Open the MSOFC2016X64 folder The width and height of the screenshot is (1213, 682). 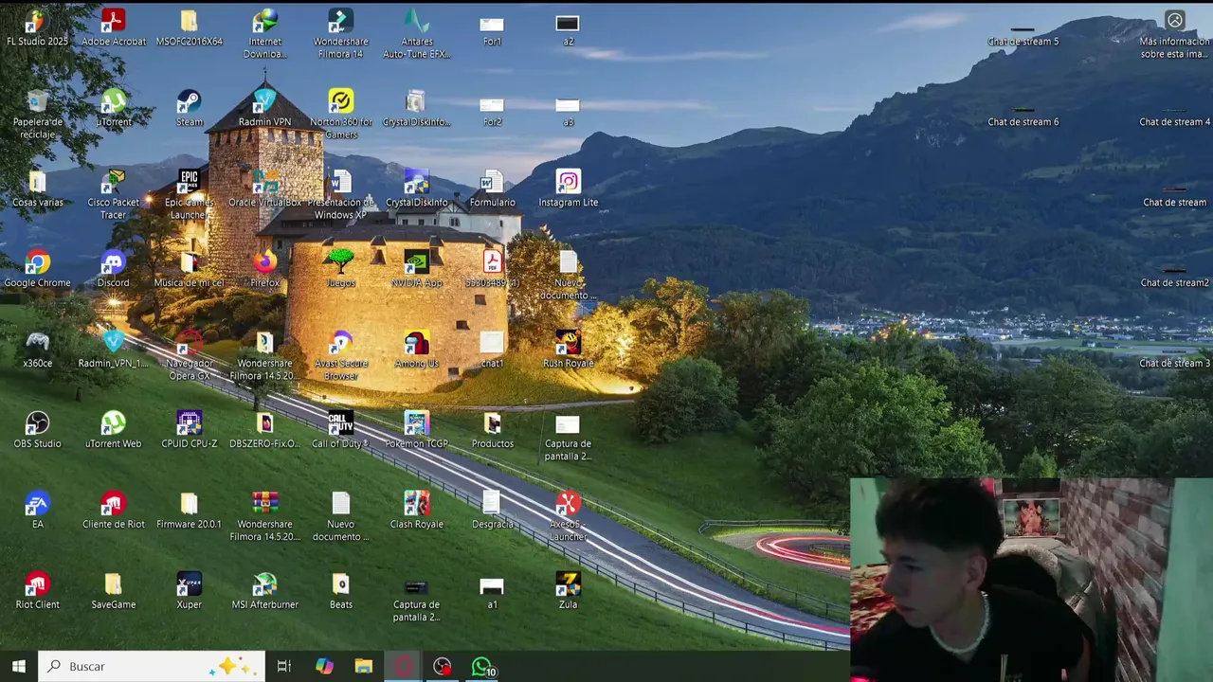pos(189,21)
